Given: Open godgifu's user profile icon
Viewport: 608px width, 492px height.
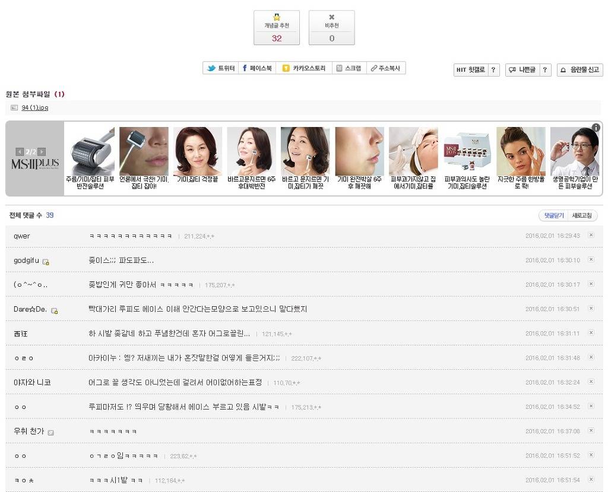Looking at the screenshot, I should (46, 262).
